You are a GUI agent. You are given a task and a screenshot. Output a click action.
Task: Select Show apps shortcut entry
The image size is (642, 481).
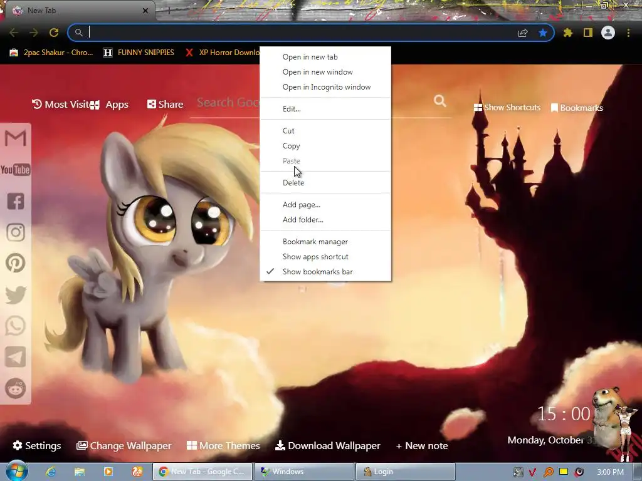tap(325, 257)
